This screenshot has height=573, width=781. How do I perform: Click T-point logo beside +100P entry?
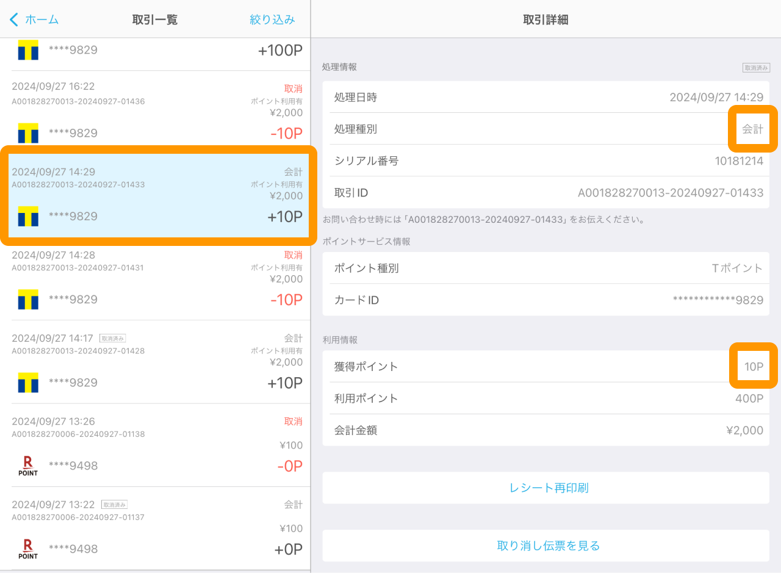[x=28, y=50]
